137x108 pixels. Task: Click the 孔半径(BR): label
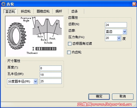[15, 74]
